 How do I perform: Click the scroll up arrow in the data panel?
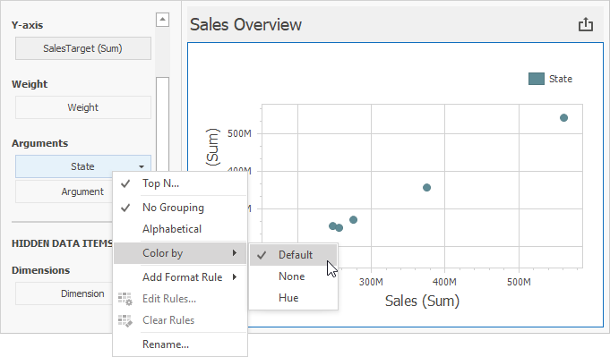coord(163,19)
